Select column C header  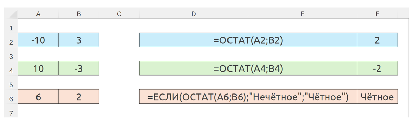coord(119,14)
